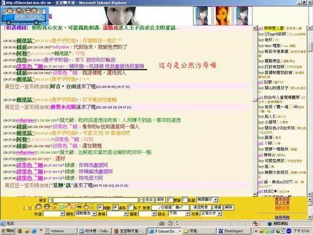Click the 相遇機緣 banner label
Image resolution: width=313 pixels, height=235 pixels.
click(16, 28)
